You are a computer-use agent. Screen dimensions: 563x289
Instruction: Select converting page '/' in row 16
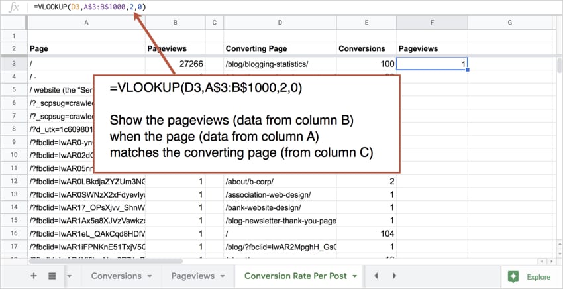click(280, 233)
